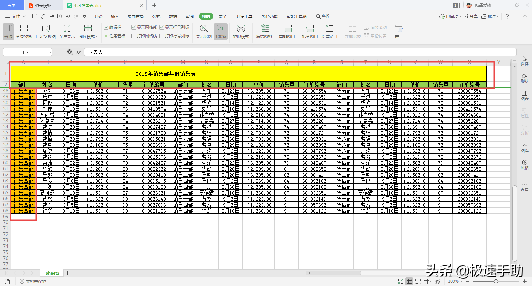
Task: Open the arrange windows (重排窗口) dropdown
Action: [x=288, y=32]
